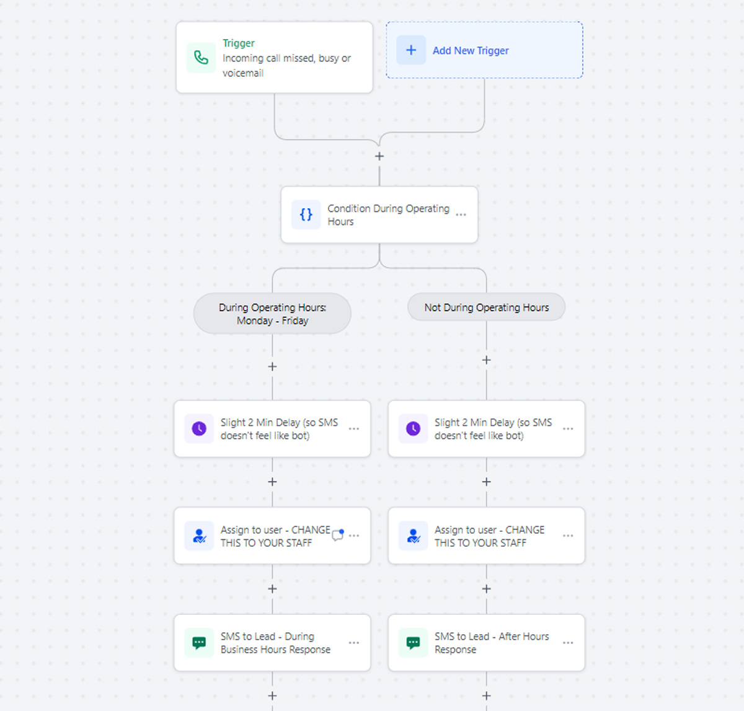
Task: Add step after left During Business Hours SMS
Action: (272, 696)
